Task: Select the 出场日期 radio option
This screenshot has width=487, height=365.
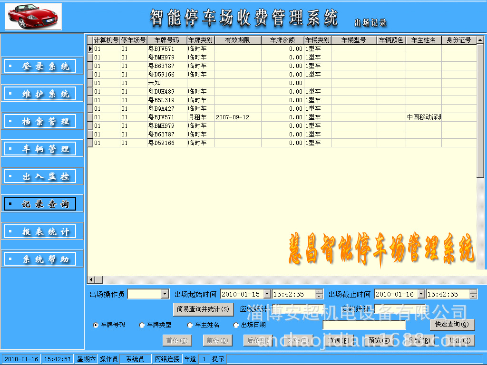Action: [x=236, y=325]
